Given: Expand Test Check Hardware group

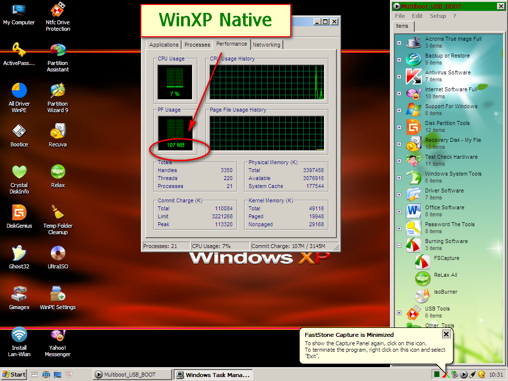Looking at the screenshot, I should pos(399,161).
